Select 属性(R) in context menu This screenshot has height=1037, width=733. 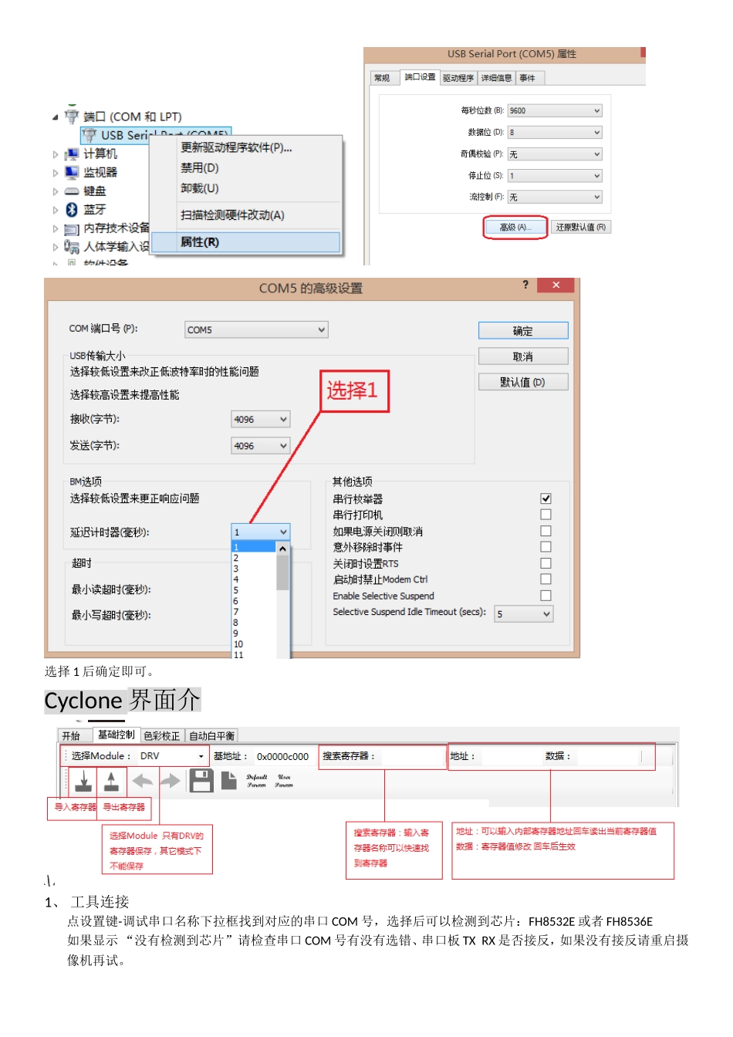pos(245,242)
